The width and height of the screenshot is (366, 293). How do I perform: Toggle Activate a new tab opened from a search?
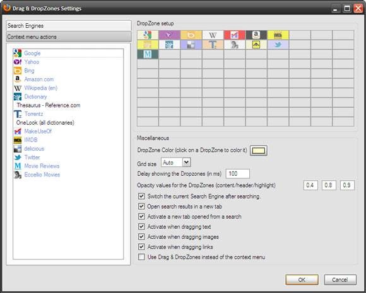(x=141, y=216)
